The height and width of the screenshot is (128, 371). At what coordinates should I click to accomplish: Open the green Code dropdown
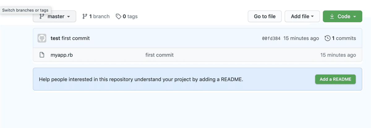coord(342,16)
